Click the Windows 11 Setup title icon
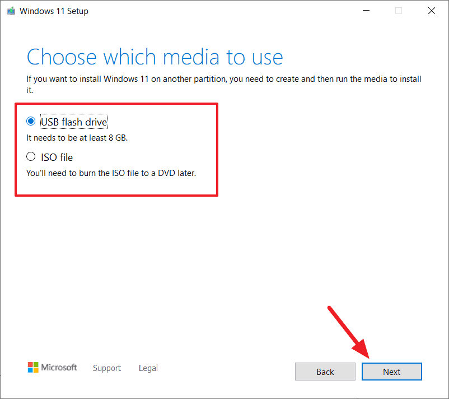449x399 pixels. pyautogui.click(x=11, y=11)
